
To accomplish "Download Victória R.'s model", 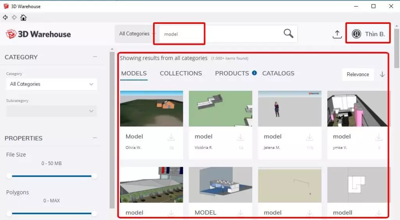I will pyautogui.click(x=240, y=137).
